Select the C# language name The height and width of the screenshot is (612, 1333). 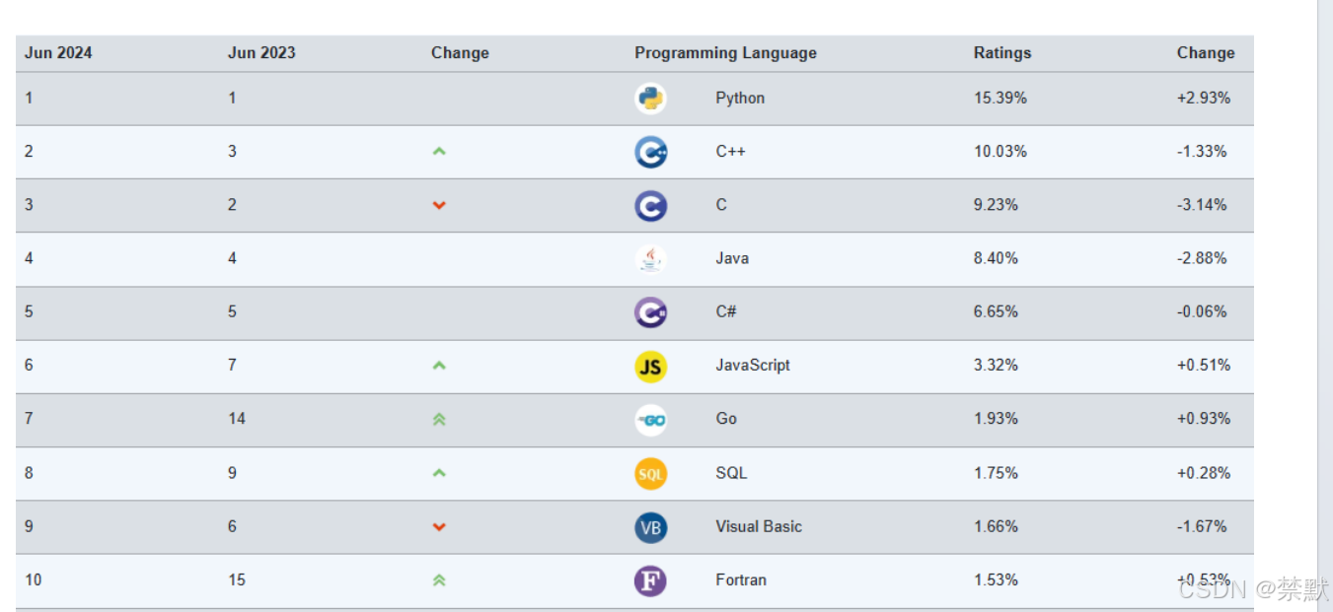(x=726, y=311)
